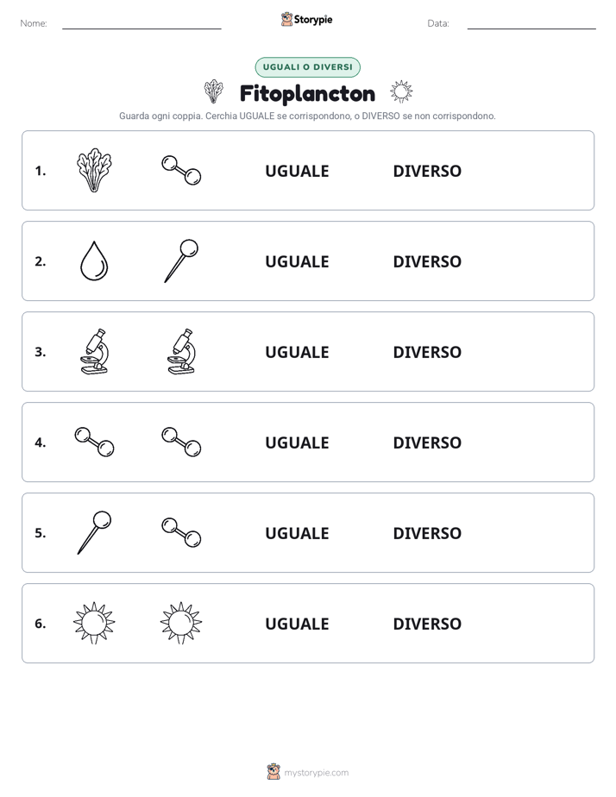
Task: Click the pushpin icon in row 2
Action: (x=181, y=260)
